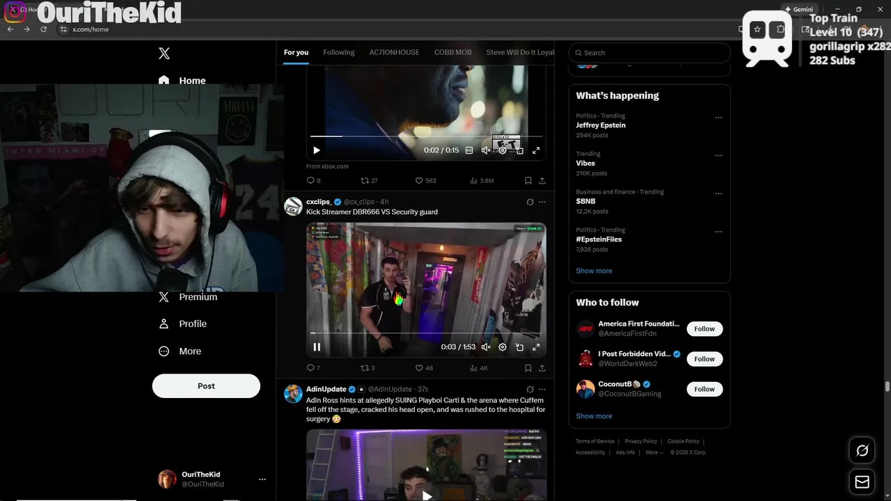Enter fullscreen on the Xbox video
Screen dimensions: 891x501
pyautogui.click(x=536, y=150)
